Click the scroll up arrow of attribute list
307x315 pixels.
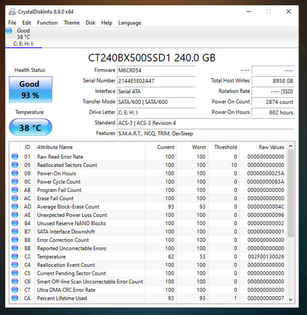point(291,146)
